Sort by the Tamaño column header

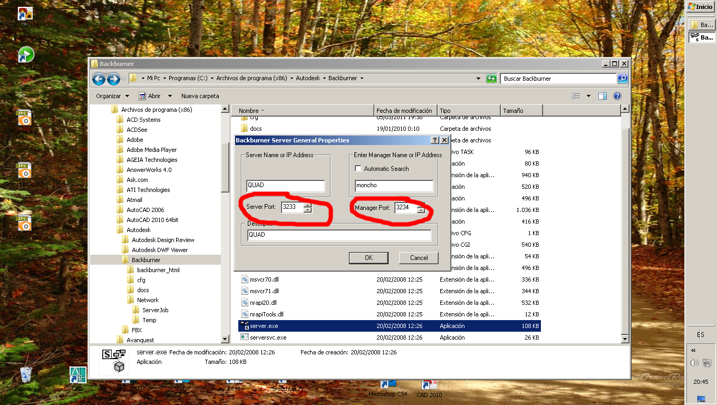pos(521,111)
